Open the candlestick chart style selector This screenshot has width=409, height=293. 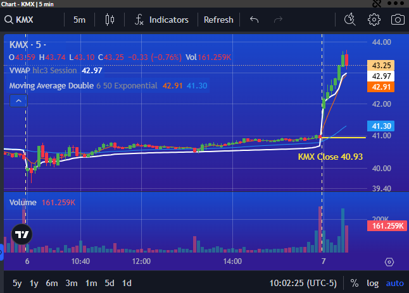click(x=110, y=20)
